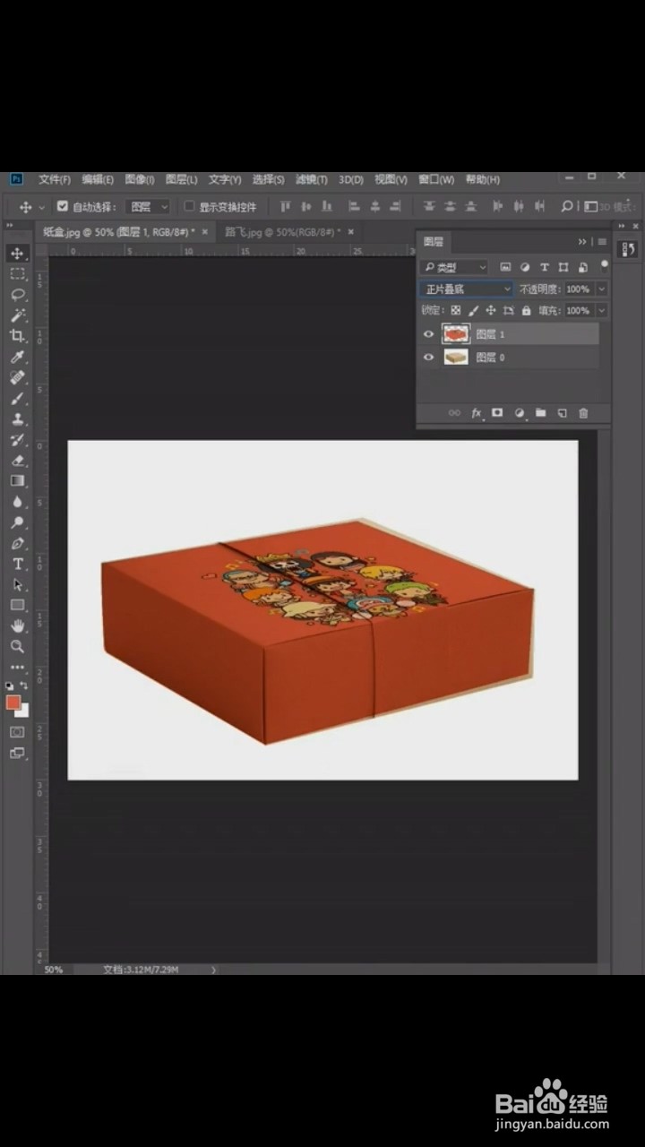Reset to default foreground and background colors
645x1147 pixels.
point(10,686)
